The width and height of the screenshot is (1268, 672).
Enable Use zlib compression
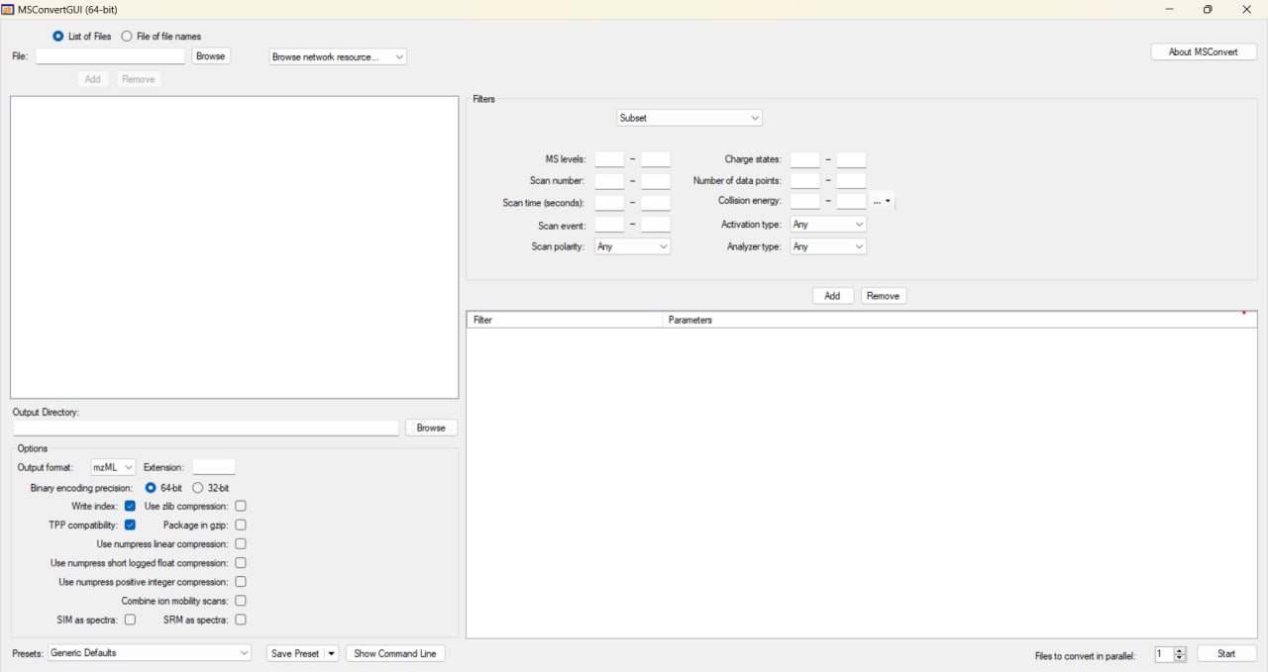click(241, 506)
